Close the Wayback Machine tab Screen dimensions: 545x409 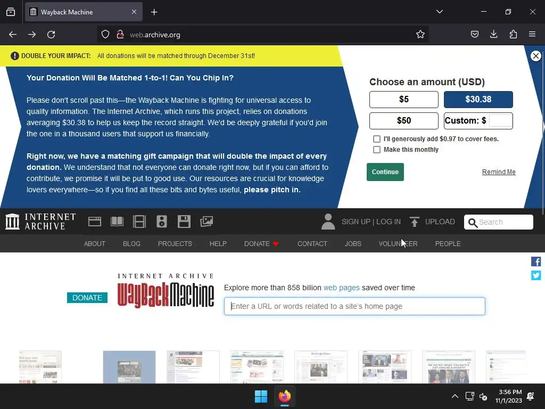pos(134,12)
